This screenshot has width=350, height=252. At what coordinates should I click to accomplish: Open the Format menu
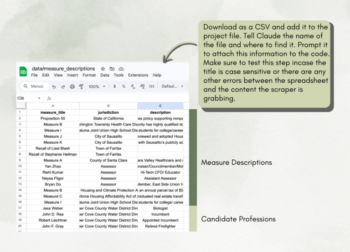pos(89,75)
